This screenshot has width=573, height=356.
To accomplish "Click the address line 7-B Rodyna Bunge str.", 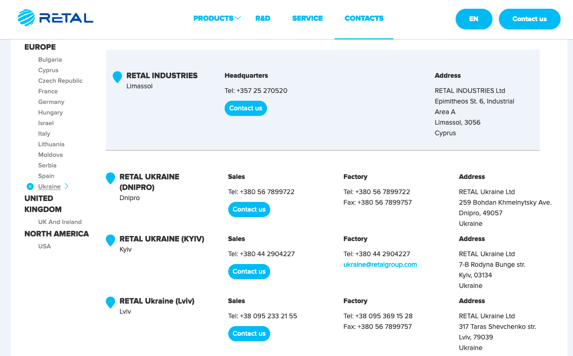I will 492,264.
